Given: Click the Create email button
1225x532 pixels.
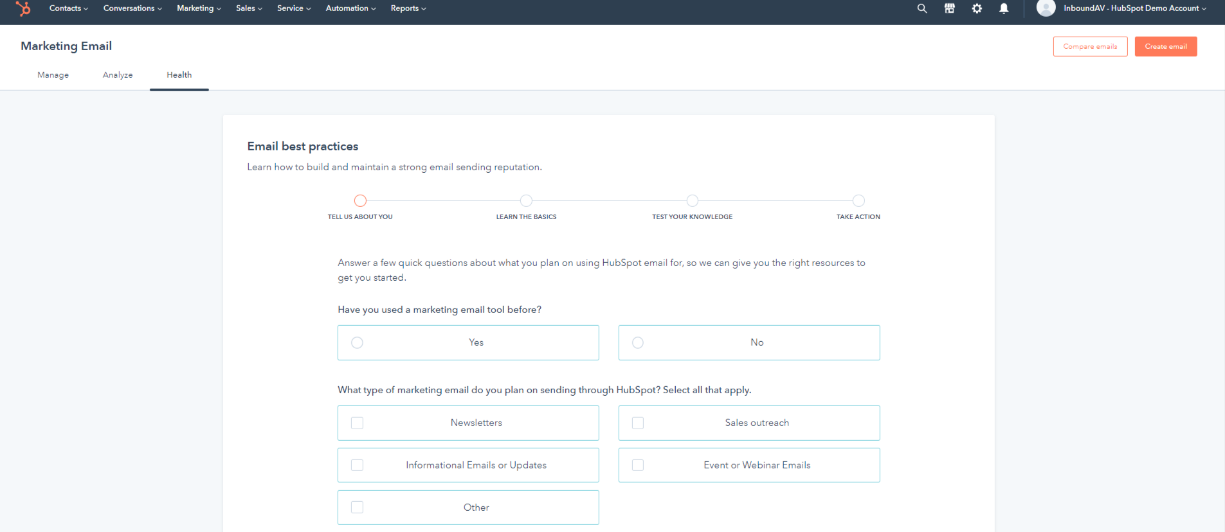Looking at the screenshot, I should [1166, 46].
